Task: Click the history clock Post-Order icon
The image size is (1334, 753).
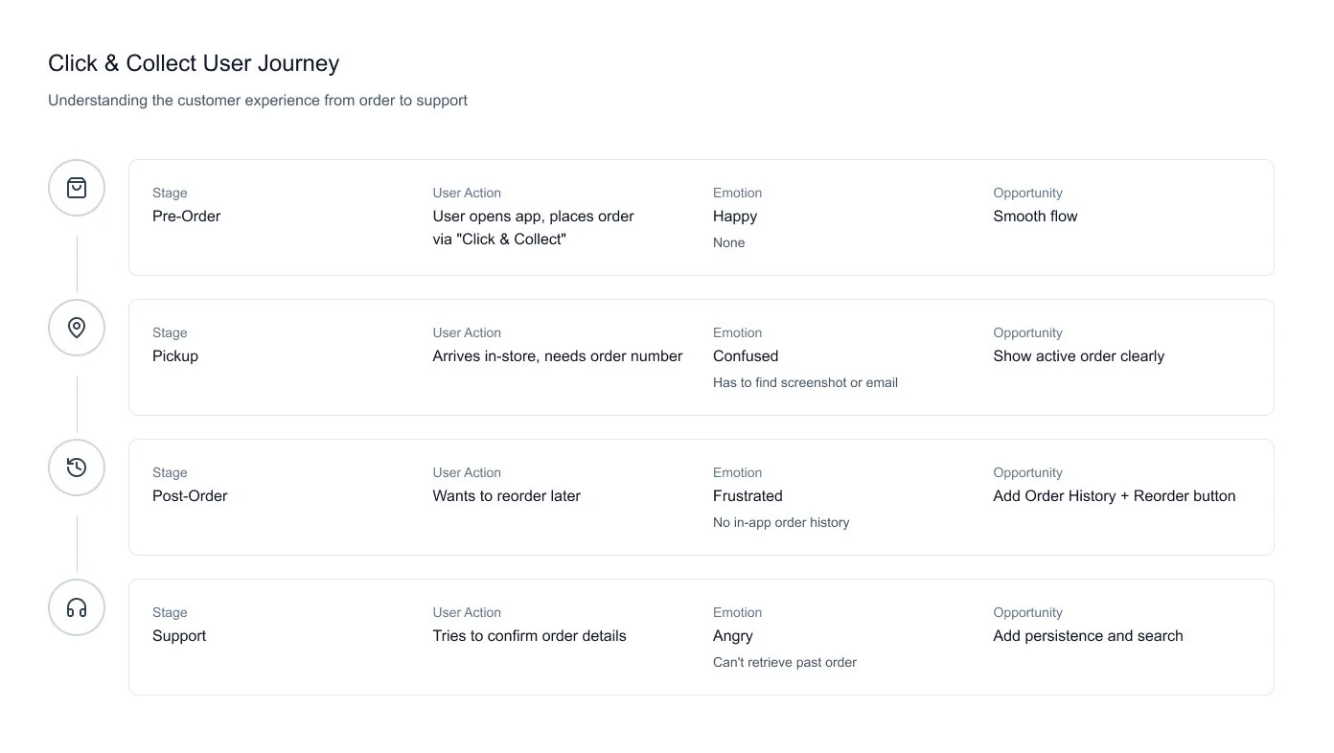Action: pyautogui.click(x=77, y=468)
